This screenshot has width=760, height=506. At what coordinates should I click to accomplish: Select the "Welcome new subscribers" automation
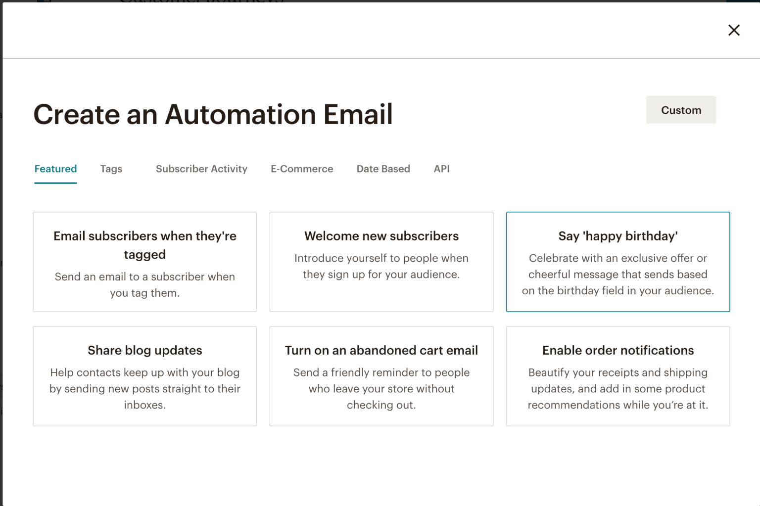pyautogui.click(x=381, y=262)
